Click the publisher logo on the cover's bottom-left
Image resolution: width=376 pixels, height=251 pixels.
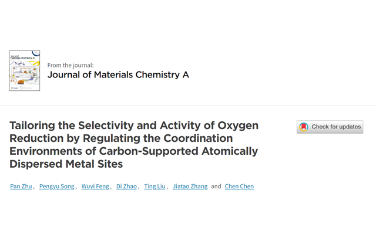[14, 87]
